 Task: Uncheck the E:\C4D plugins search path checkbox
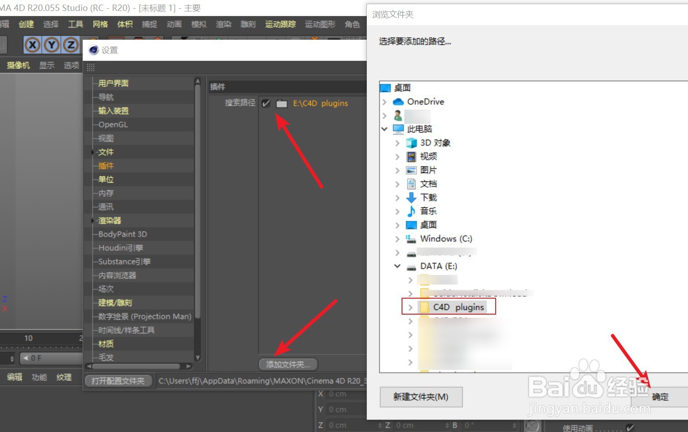coord(266,104)
